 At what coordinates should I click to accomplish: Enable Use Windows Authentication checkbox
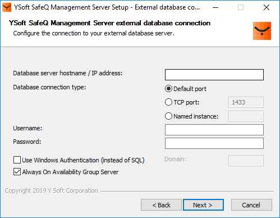tap(17, 160)
